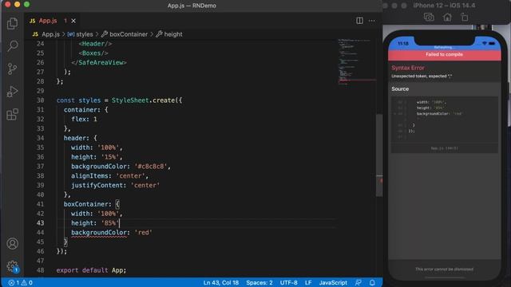Click the 'red' string value on line 44
511x287 pixels.
click(144, 232)
